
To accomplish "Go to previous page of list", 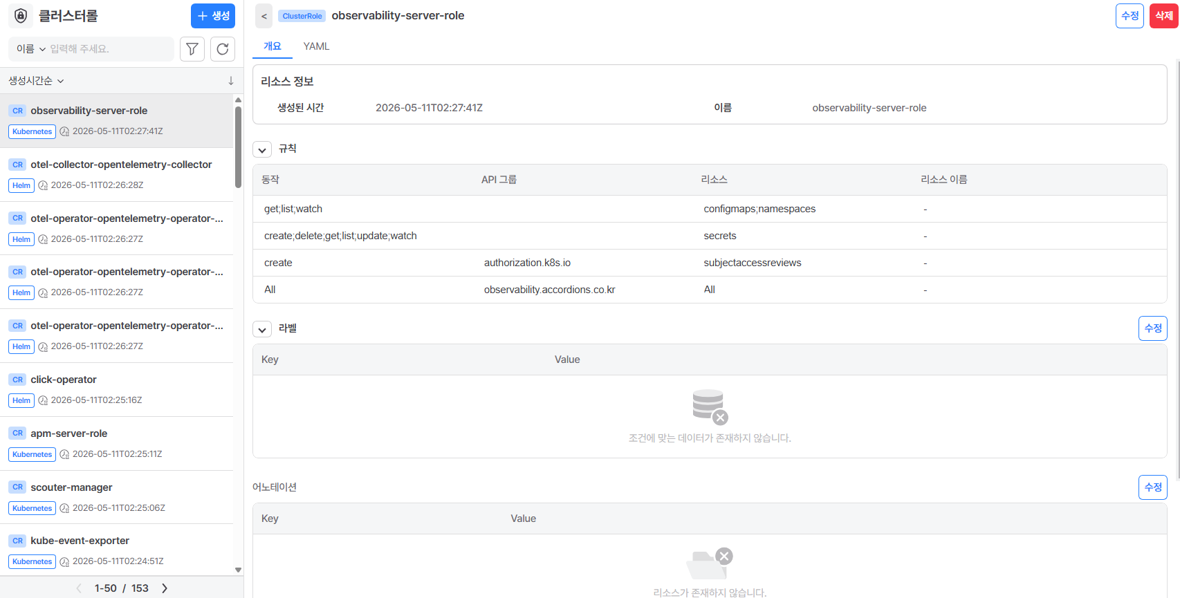I will coord(79,588).
